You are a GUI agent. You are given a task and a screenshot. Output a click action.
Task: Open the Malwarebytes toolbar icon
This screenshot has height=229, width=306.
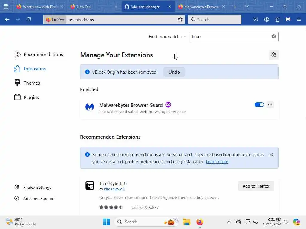click(x=288, y=19)
